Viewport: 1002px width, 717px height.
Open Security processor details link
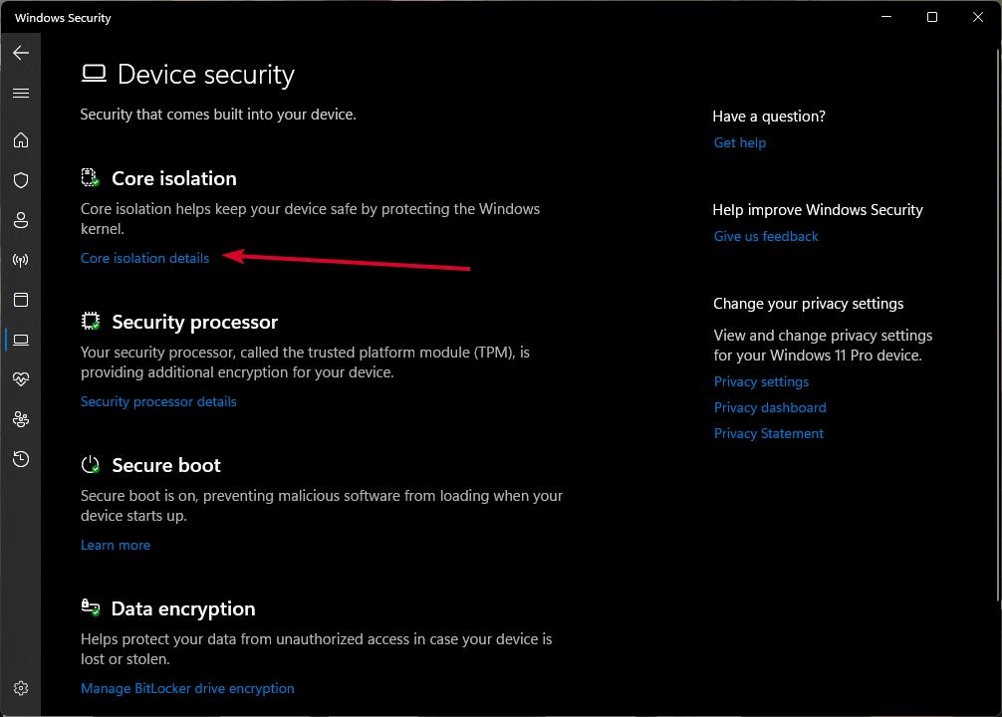pyautogui.click(x=158, y=401)
